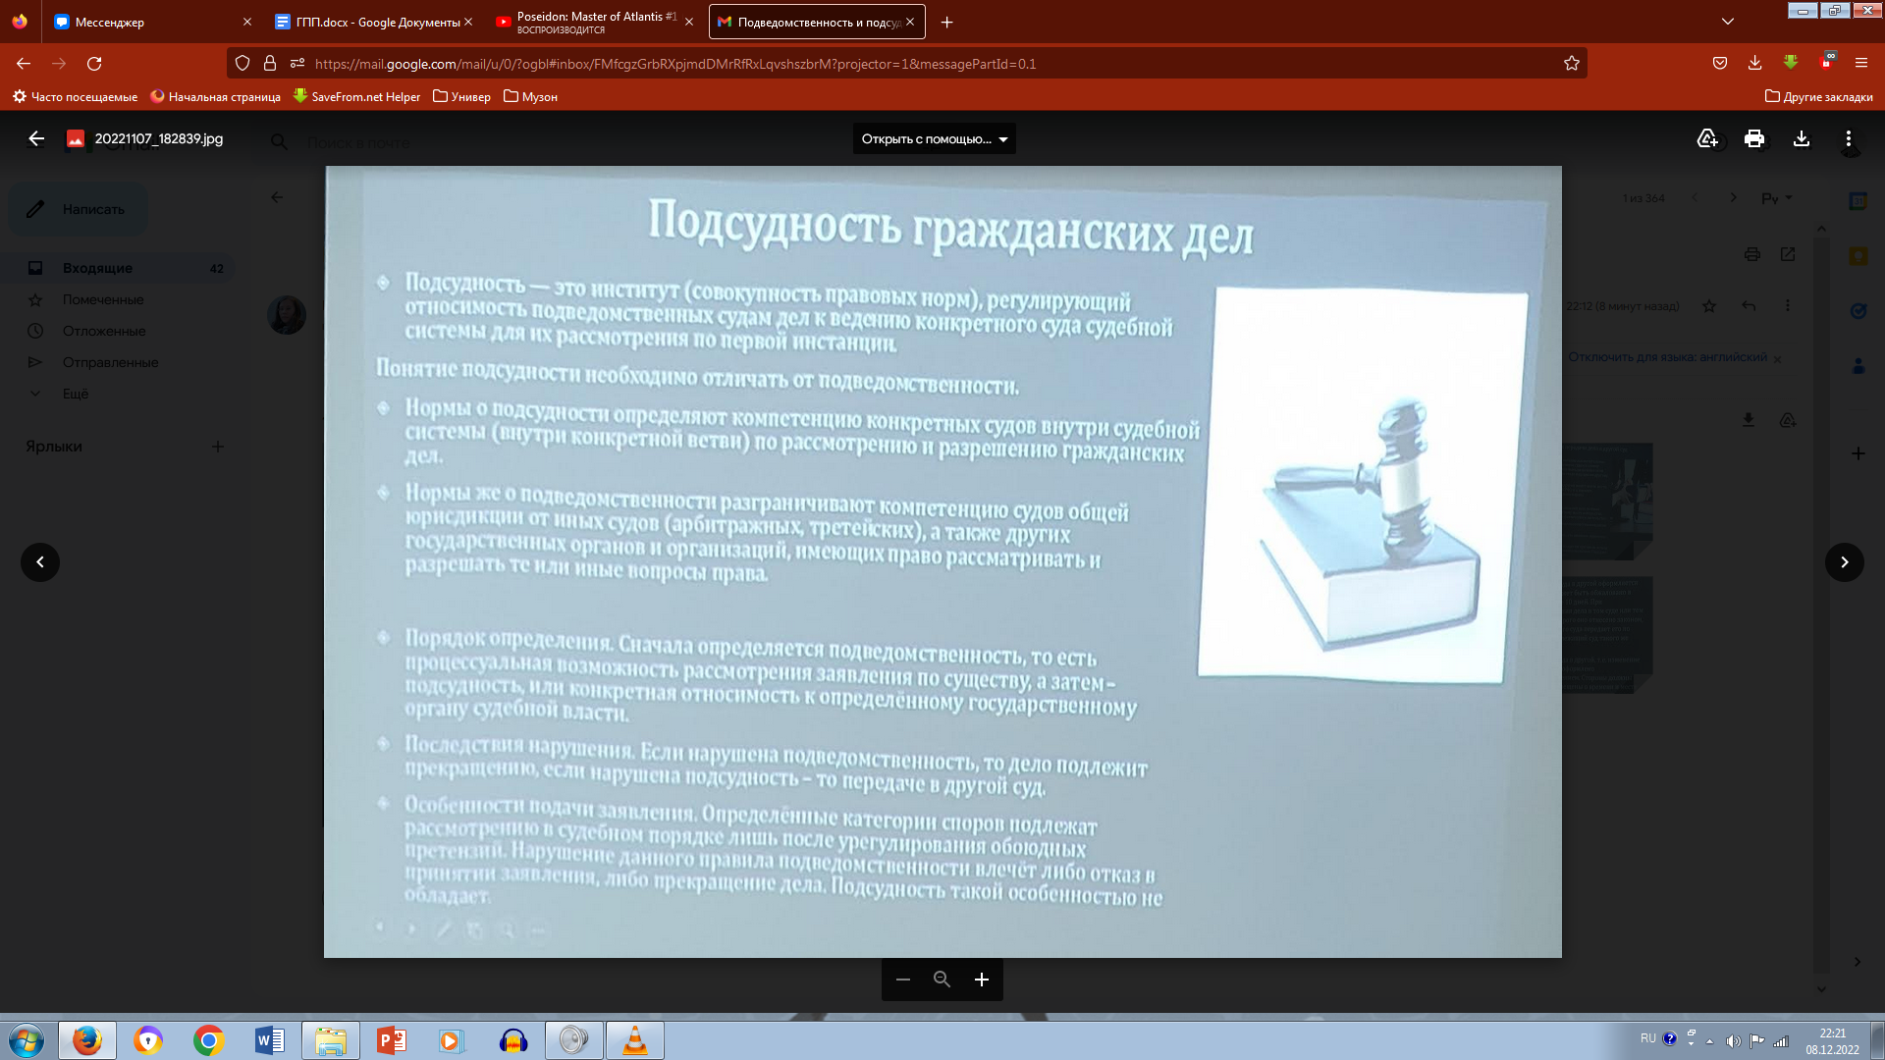Open Отправленные sent folder
Screen dimensions: 1885x1060
coord(118,362)
